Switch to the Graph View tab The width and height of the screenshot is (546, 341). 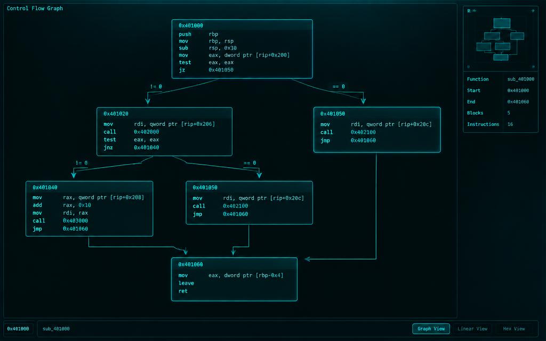pos(431,328)
